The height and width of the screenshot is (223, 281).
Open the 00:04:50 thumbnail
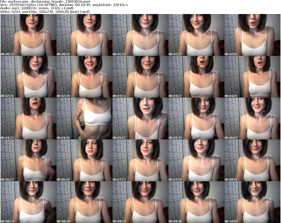pos(84,119)
